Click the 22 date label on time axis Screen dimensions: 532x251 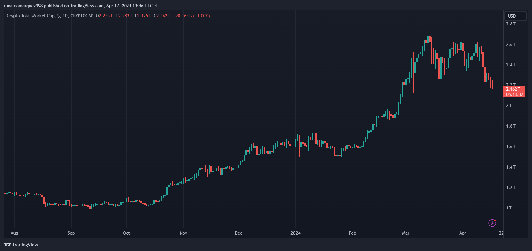(501, 233)
